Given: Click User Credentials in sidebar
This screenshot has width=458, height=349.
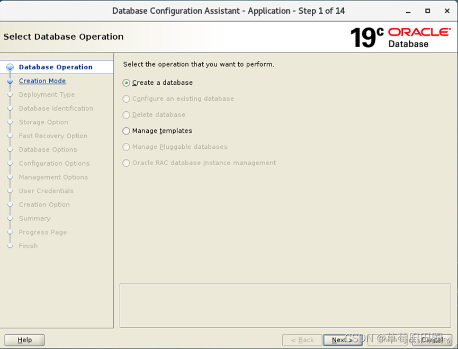Looking at the screenshot, I should pyautogui.click(x=46, y=191).
